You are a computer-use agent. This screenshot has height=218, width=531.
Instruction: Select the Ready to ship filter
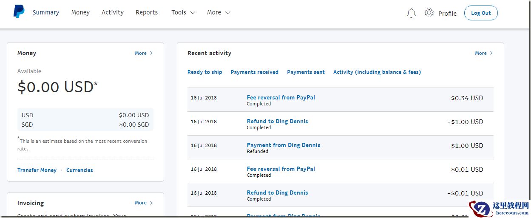coord(205,72)
